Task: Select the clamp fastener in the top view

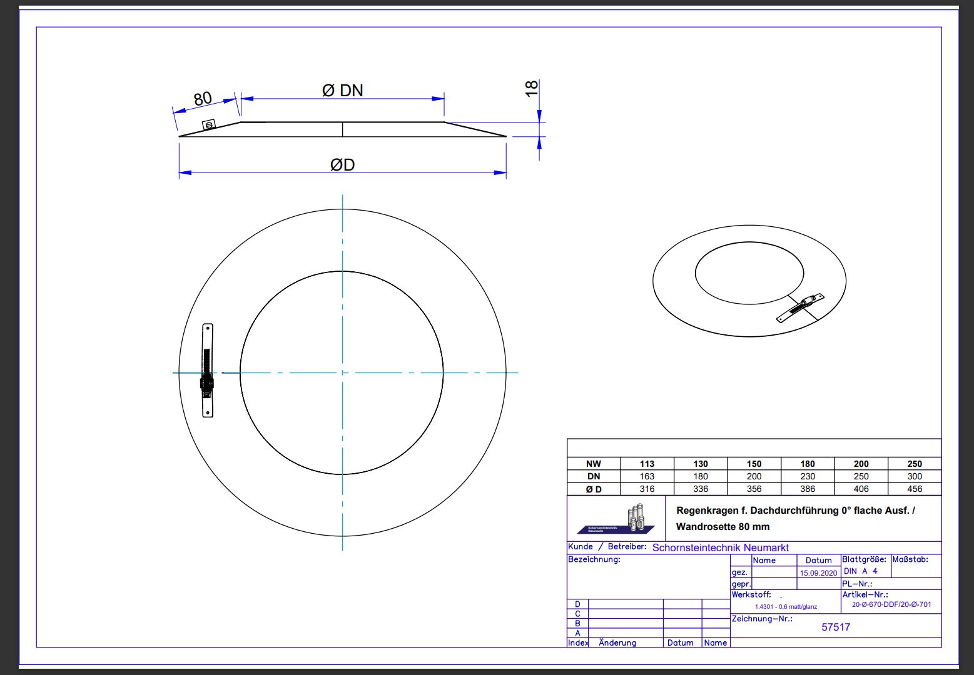Action: click(x=208, y=371)
